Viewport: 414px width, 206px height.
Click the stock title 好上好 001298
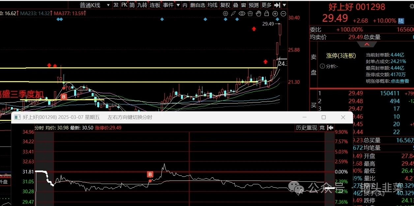(357, 7)
